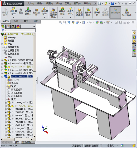This screenshot has width=137, height=148.
Task: Expand the VOLANTE<1> component
Action: click(x=6, y=122)
